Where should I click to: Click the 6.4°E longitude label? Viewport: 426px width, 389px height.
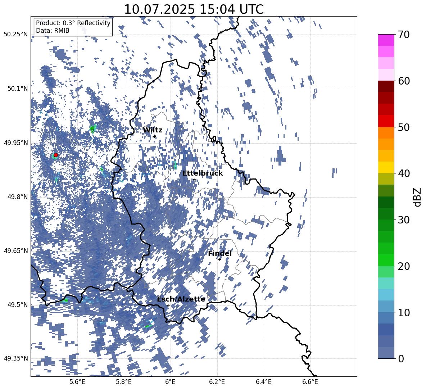click(264, 382)
